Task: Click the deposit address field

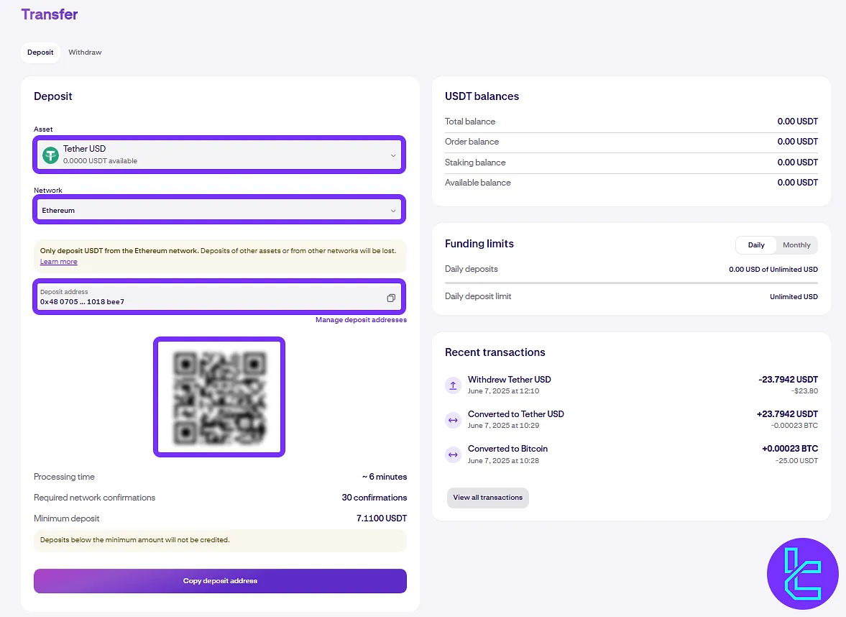Action: (219, 296)
